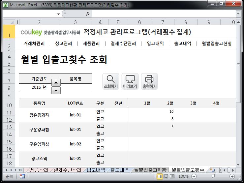
Task: Click the 2016 년 year value cell
Action: point(39,87)
